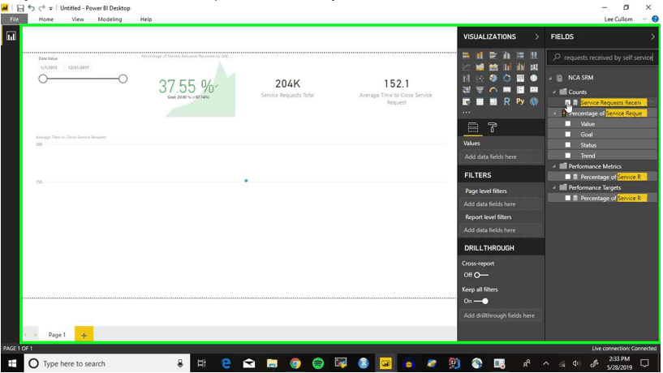663x373 pixels.
Task: Open the Modeling ribbon tab
Action: (x=110, y=19)
